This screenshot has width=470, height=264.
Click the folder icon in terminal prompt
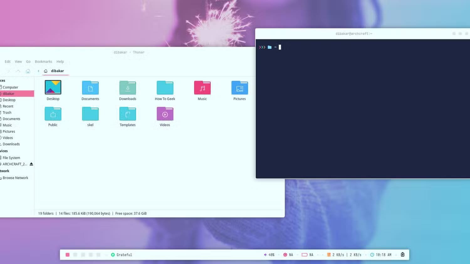(269, 47)
